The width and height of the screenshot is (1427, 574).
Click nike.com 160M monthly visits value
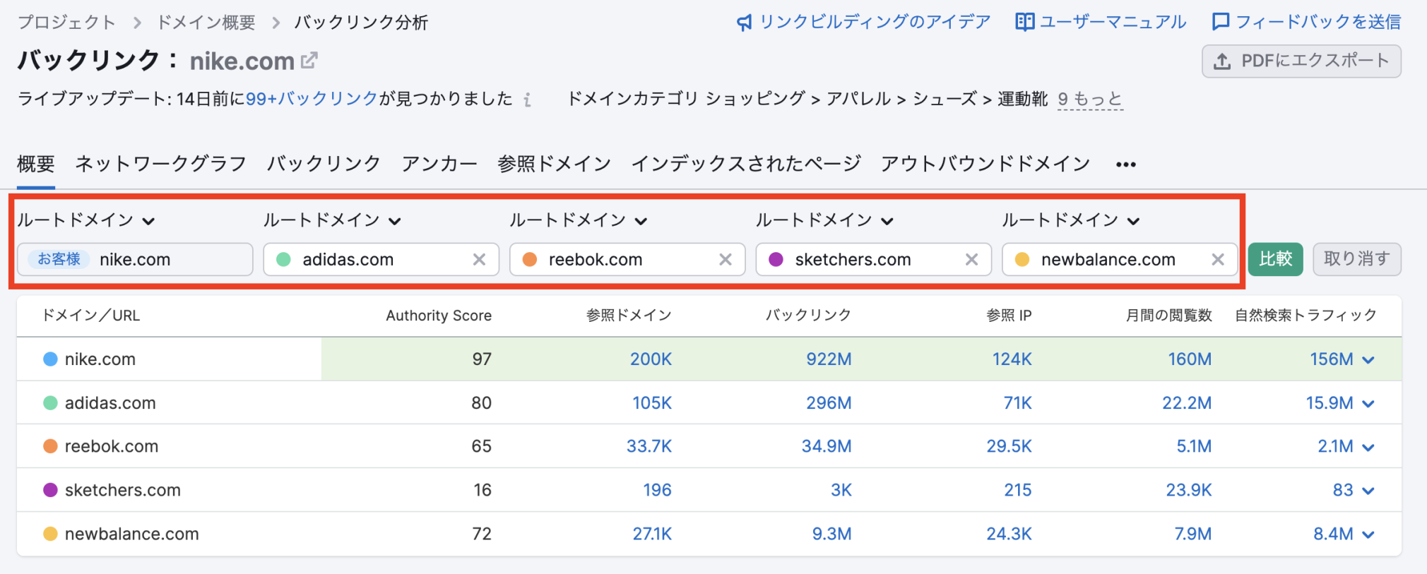coord(1190,359)
